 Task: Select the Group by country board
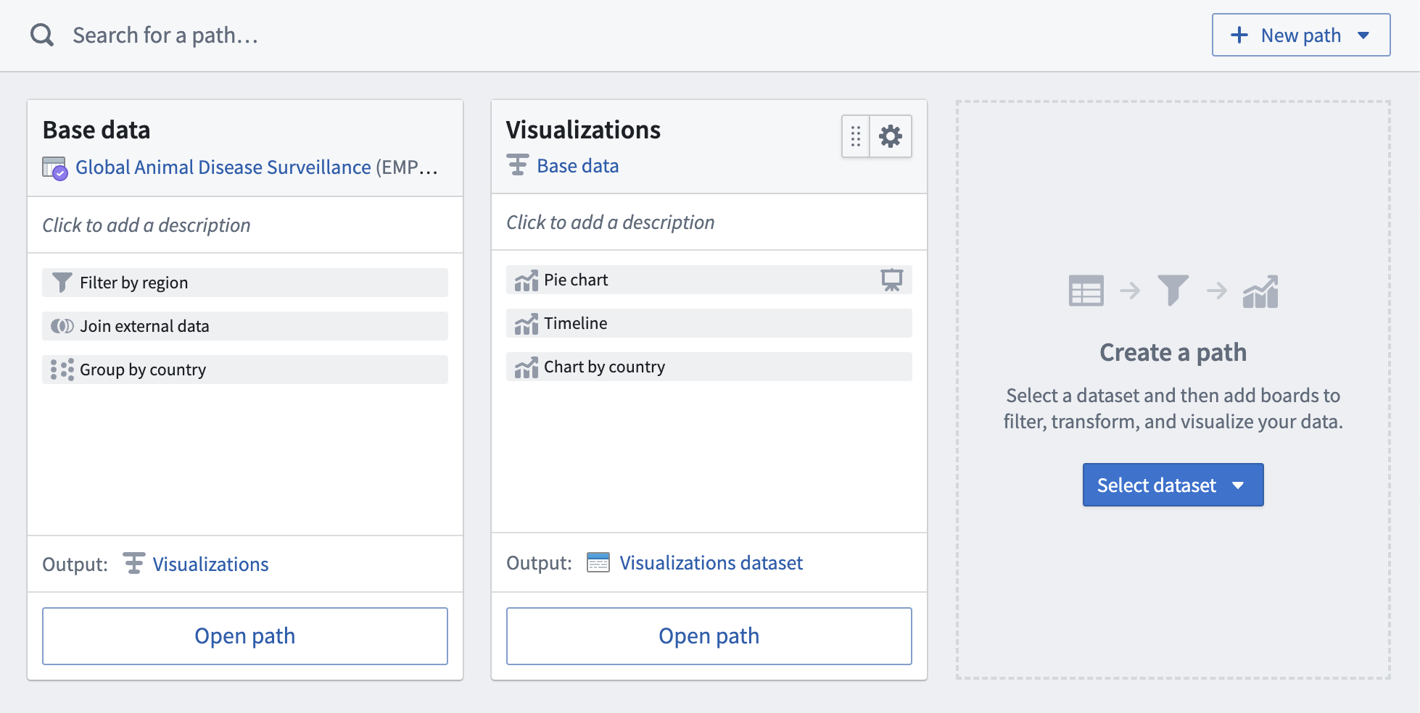[x=245, y=370]
